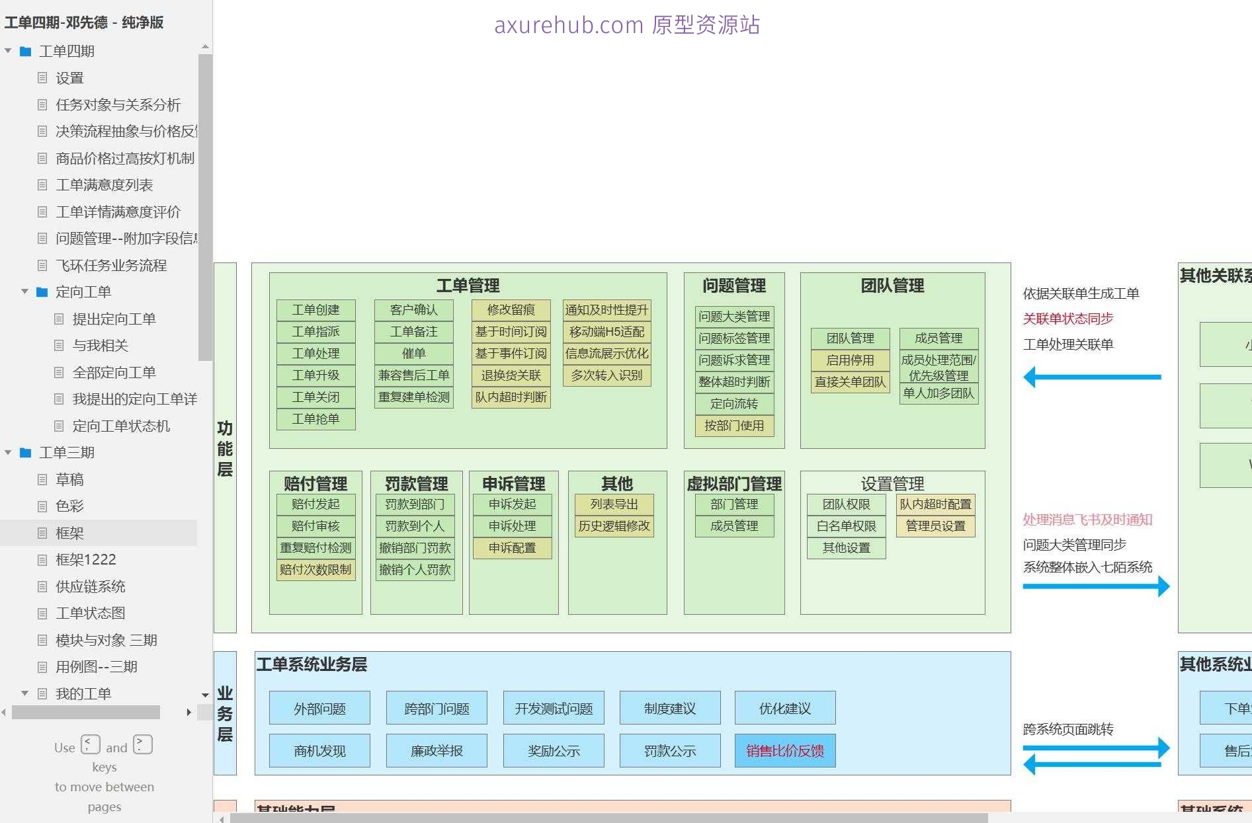
Task: Click the folder icon of 定向工单
Action: [42, 292]
